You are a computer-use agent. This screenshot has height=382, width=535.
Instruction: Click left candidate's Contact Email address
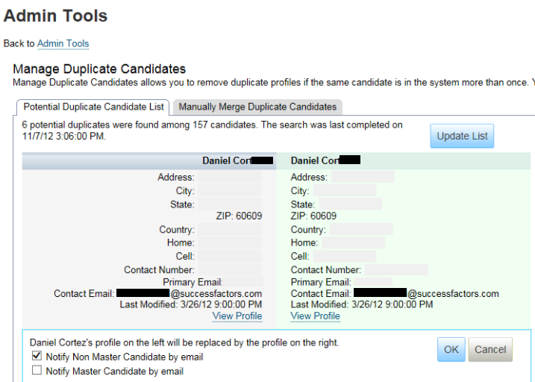click(x=189, y=293)
